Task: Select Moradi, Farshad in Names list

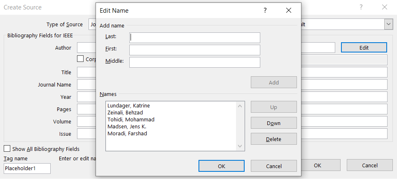Action: click(127, 134)
